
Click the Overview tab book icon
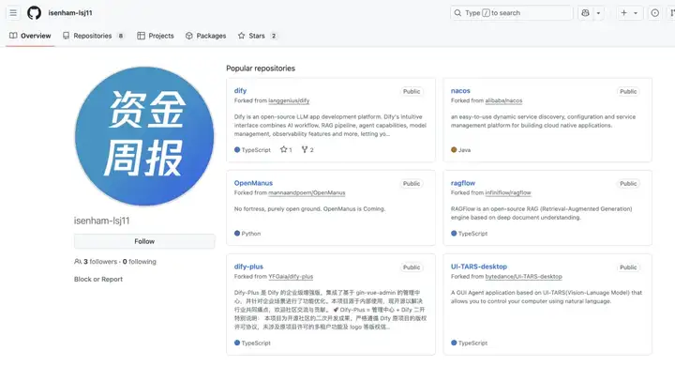pyautogui.click(x=13, y=36)
